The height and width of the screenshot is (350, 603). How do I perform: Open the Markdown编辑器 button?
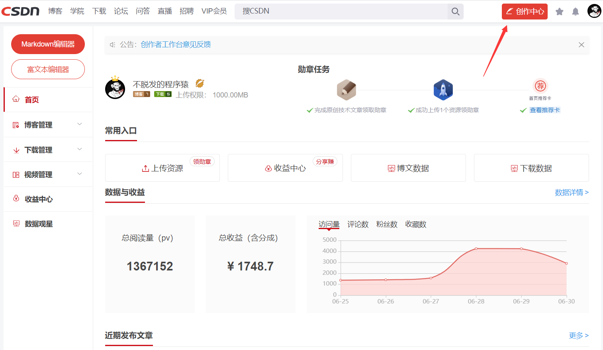pyautogui.click(x=48, y=44)
